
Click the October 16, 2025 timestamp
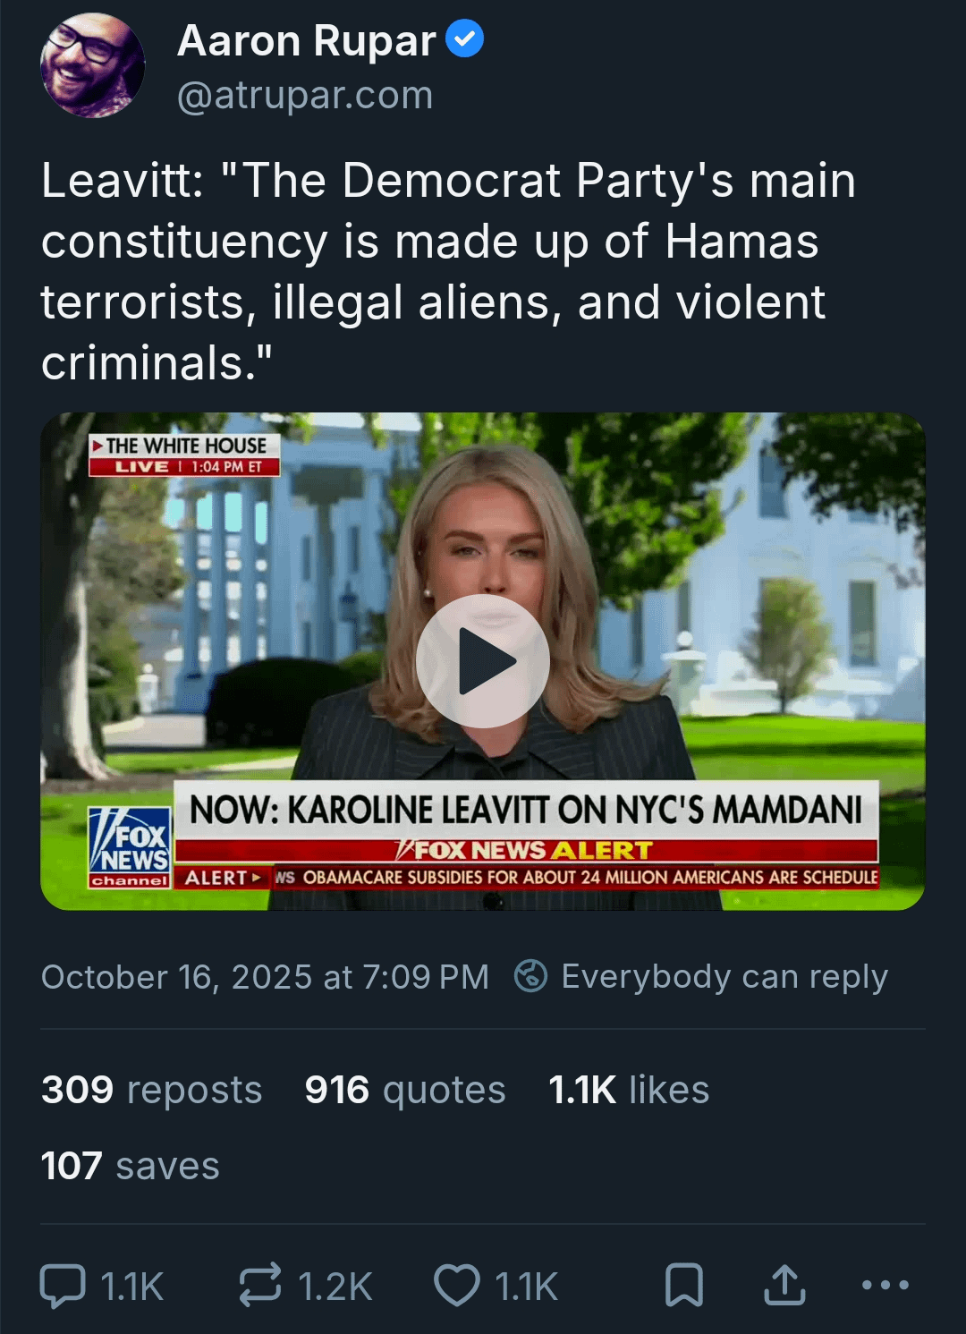(265, 977)
